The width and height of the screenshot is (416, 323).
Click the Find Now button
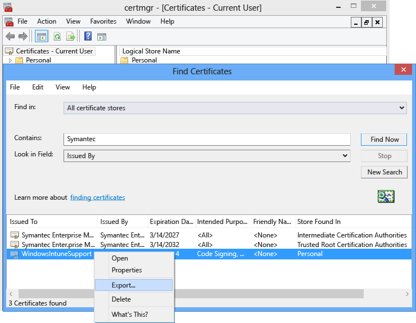[384, 140]
